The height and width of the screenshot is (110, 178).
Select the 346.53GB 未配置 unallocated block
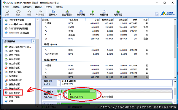135,95
